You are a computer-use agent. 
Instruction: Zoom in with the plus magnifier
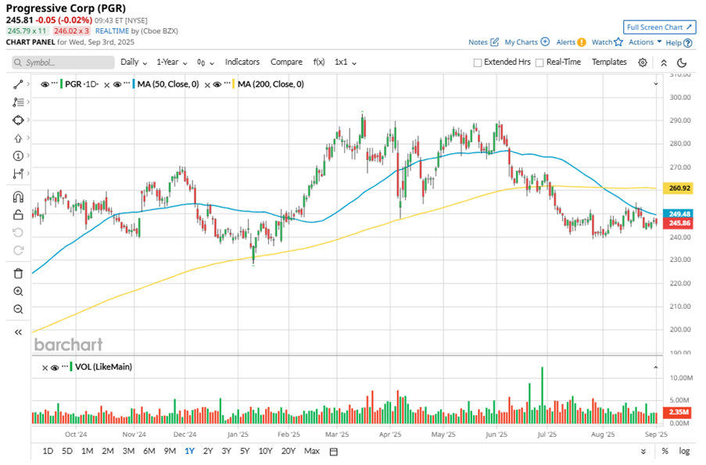pos(18,292)
